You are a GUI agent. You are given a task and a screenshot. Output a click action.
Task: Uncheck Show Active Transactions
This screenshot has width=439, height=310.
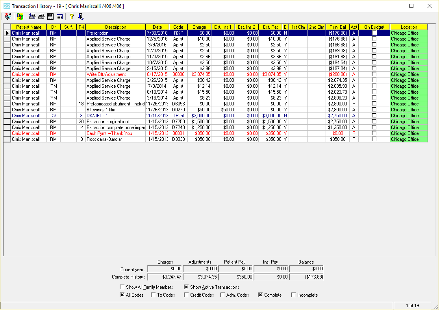[x=186, y=287]
